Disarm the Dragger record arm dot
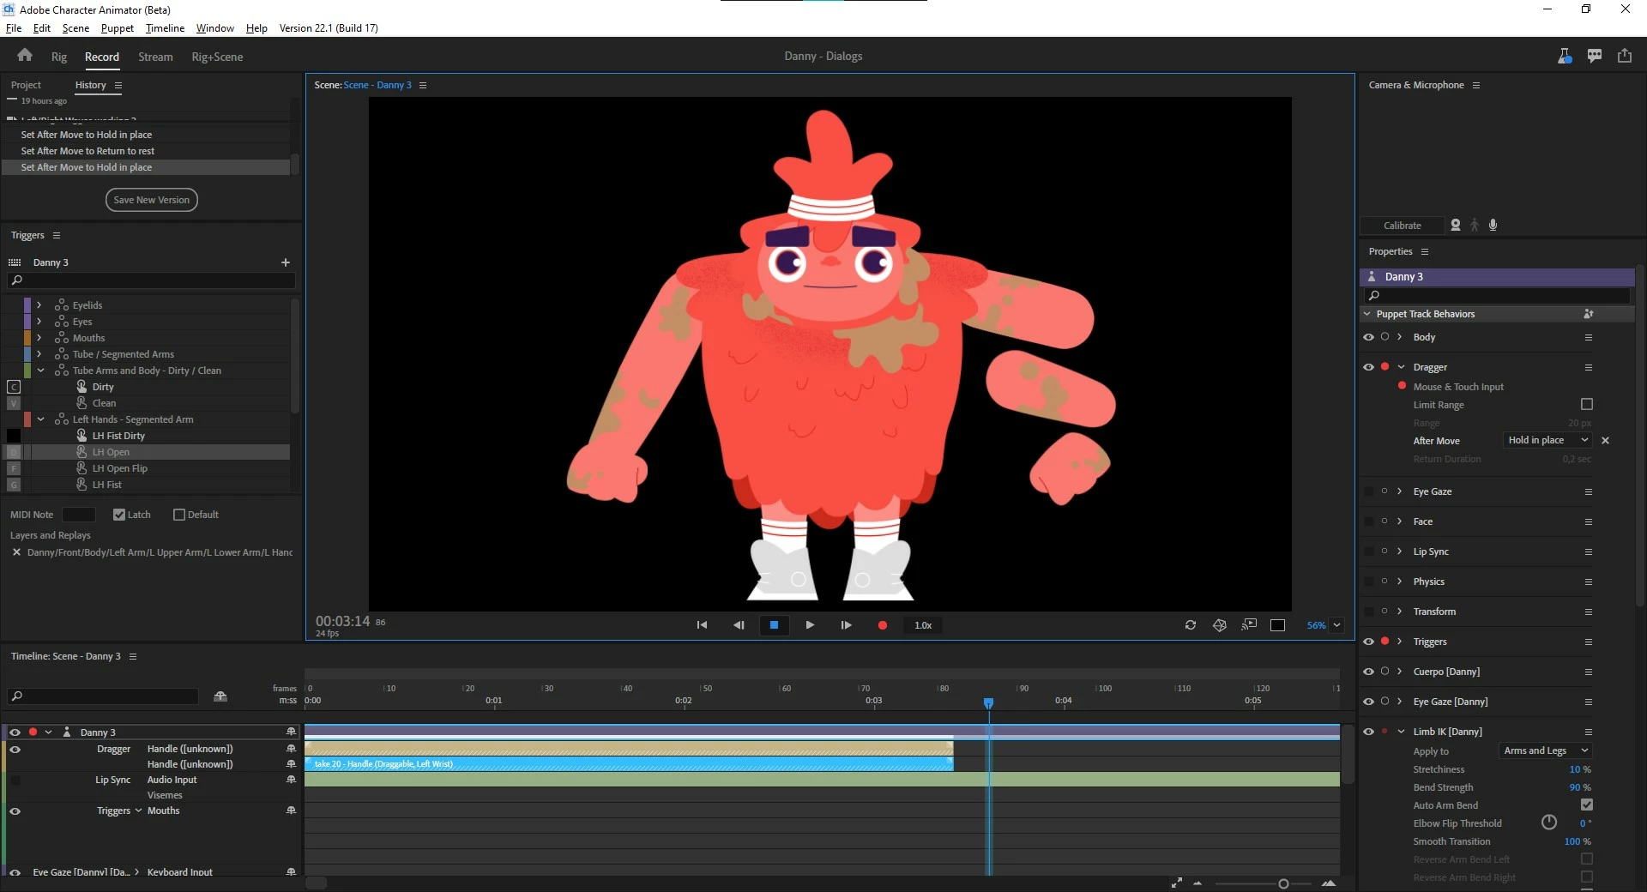Image resolution: width=1647 pixels, height=892 pixels. coord(1385,366)
